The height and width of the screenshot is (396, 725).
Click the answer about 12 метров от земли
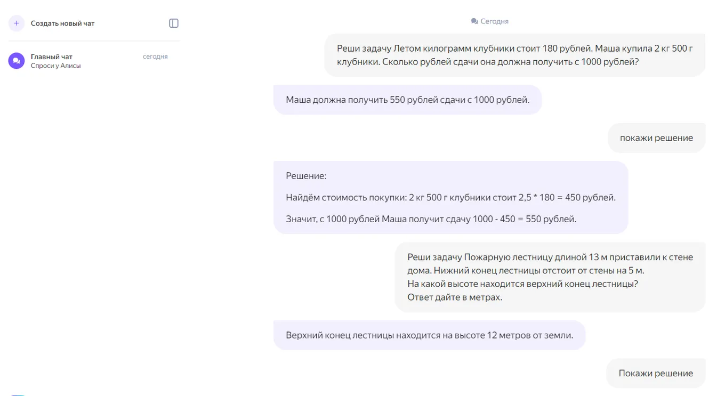(x=430, y=335)
